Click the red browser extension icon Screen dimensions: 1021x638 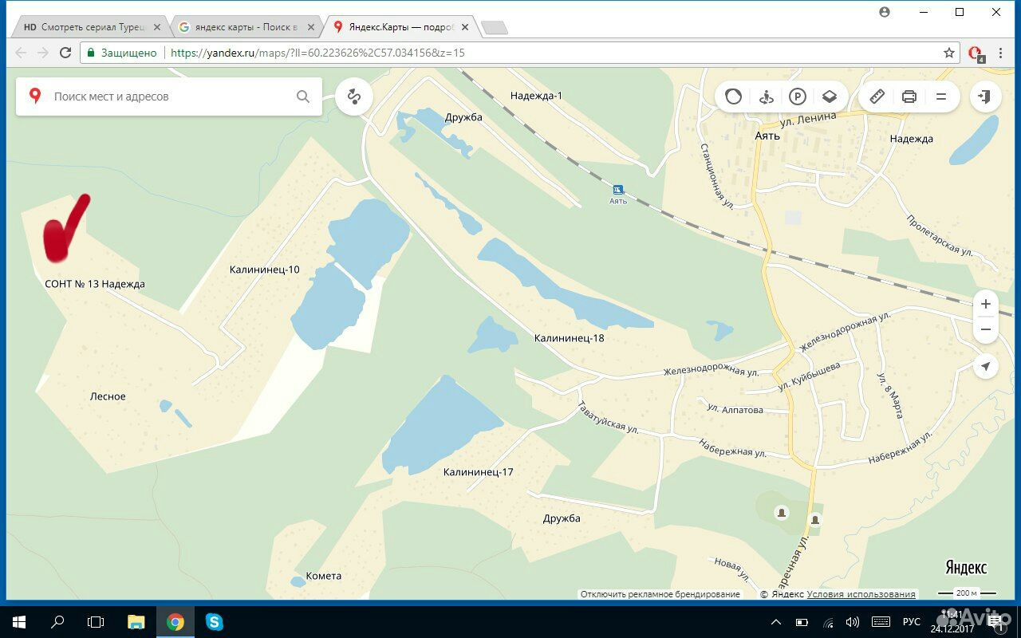pyautogui.click(x=975, y=53)
